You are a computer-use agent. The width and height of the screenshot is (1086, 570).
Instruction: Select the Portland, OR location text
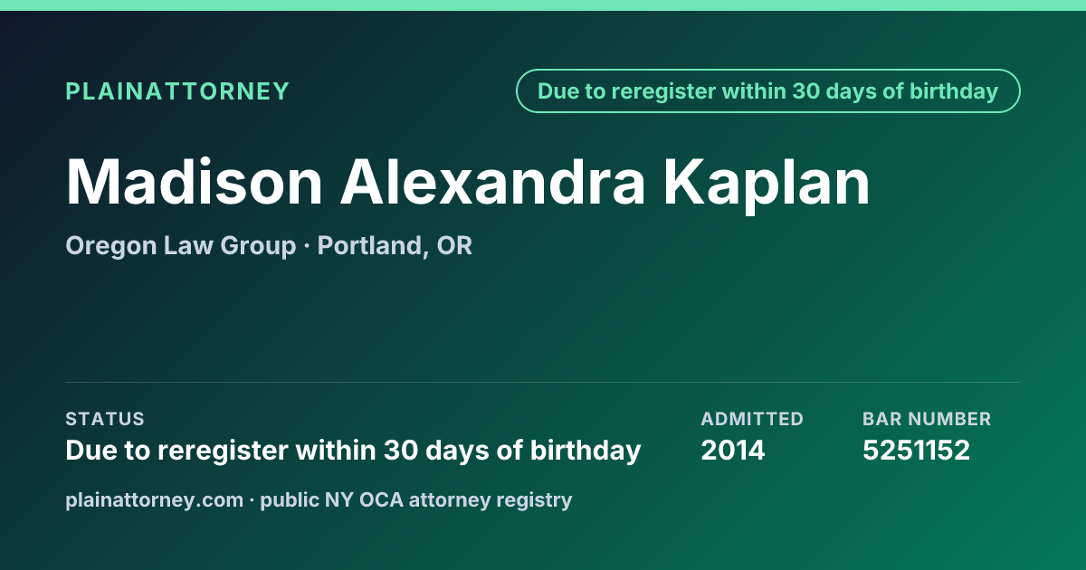point(395,246)
